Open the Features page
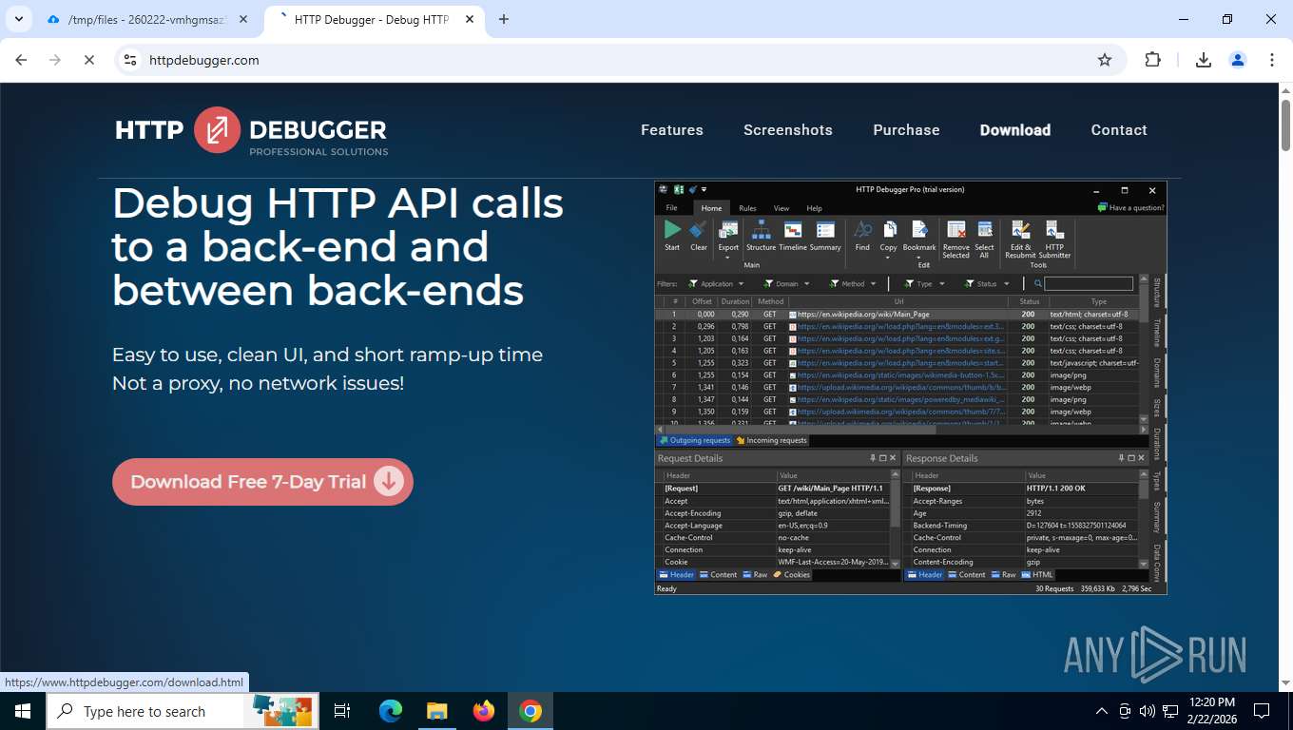 pos(672,130)
